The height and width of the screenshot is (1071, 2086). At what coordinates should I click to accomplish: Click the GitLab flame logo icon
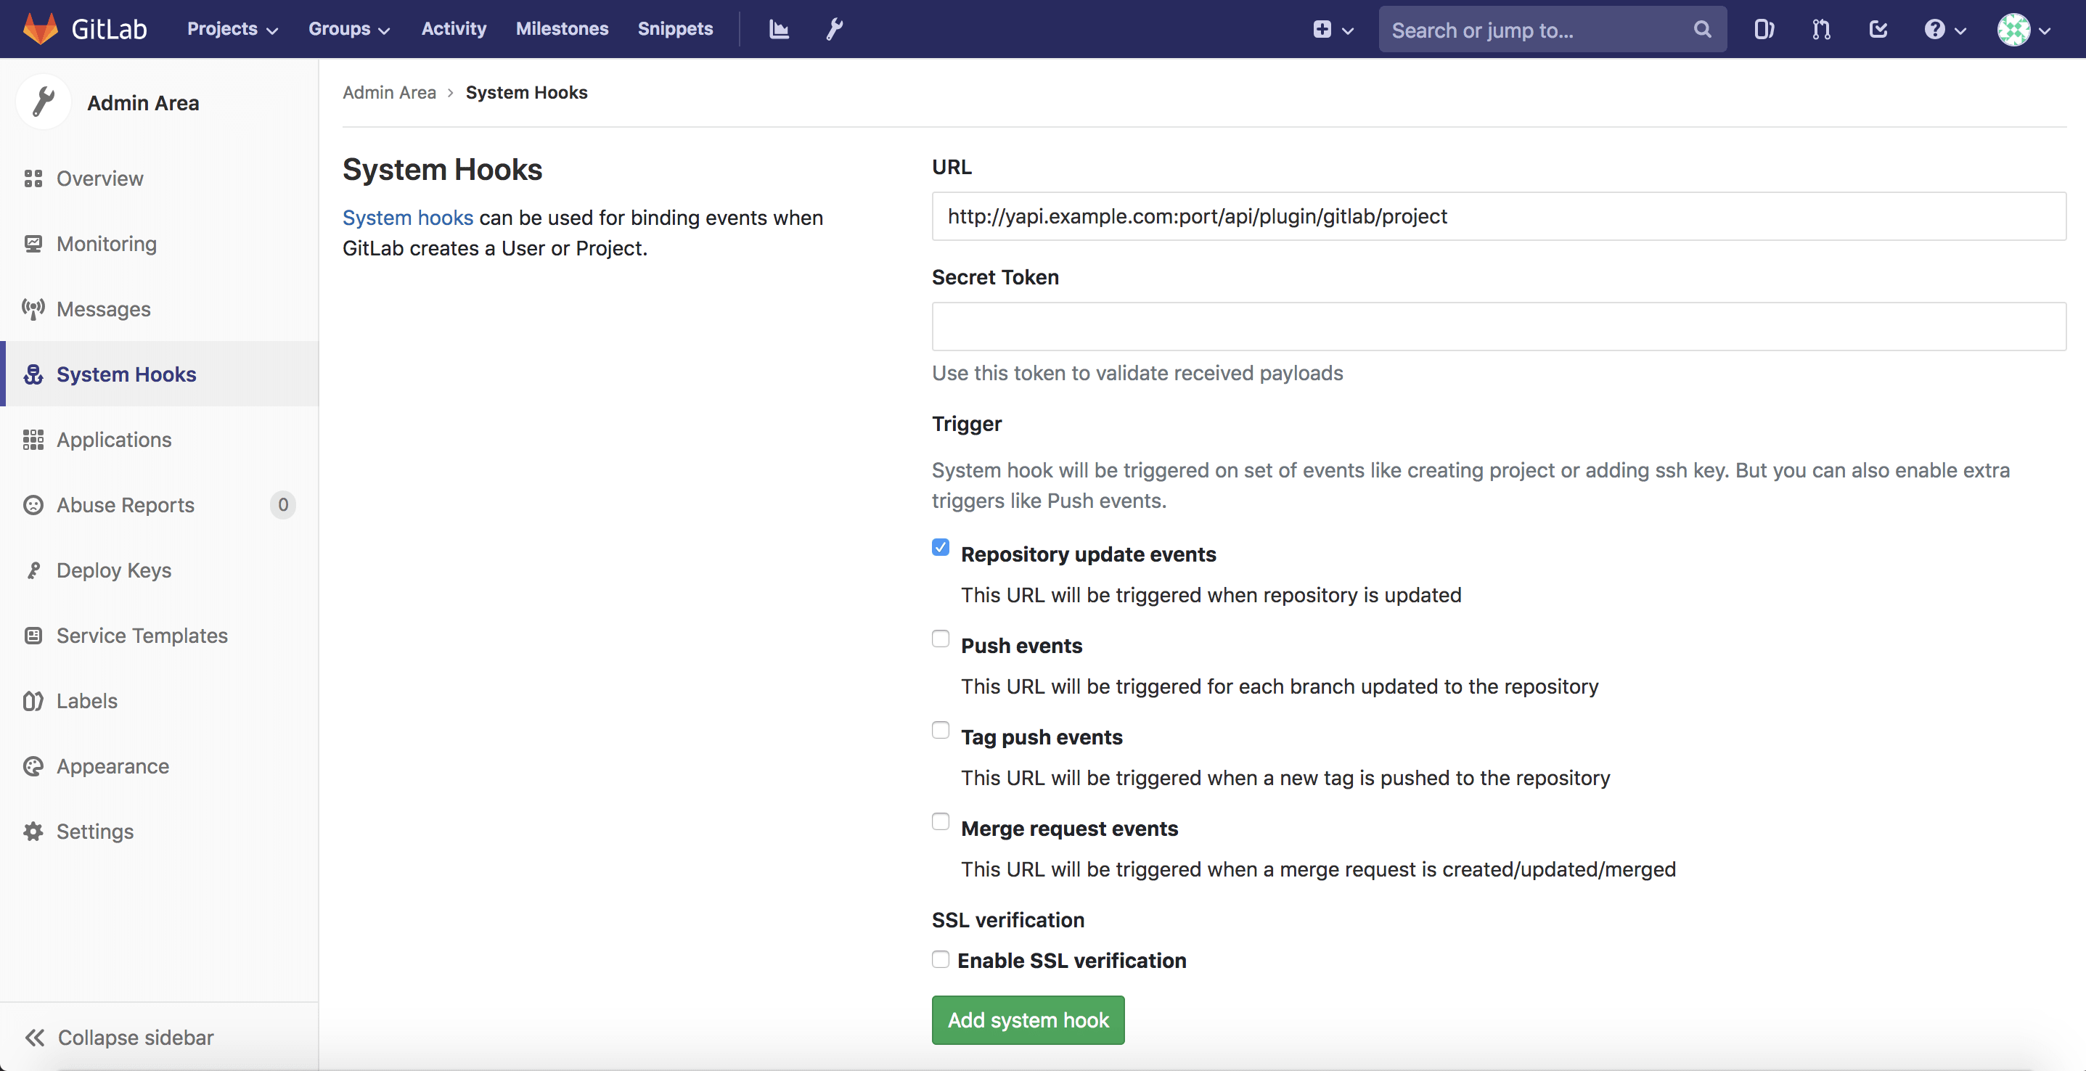(41, 28)
